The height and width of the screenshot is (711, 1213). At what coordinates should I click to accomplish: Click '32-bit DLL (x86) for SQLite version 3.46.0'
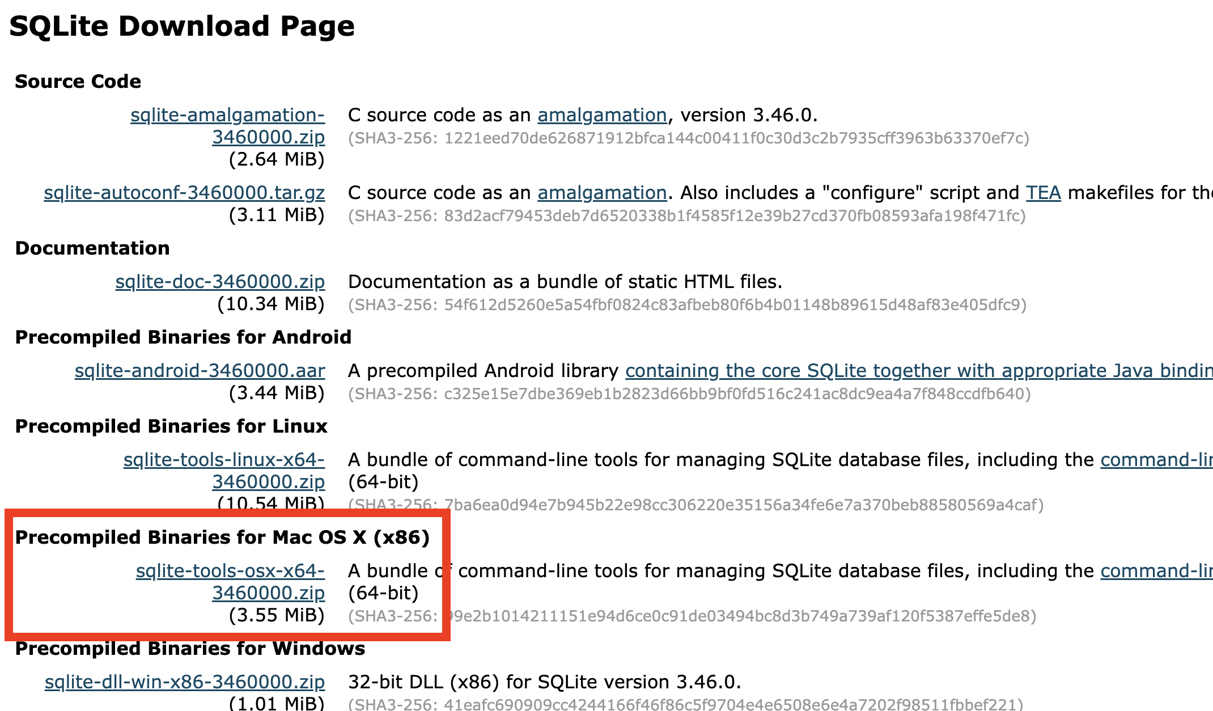point(545,682)
